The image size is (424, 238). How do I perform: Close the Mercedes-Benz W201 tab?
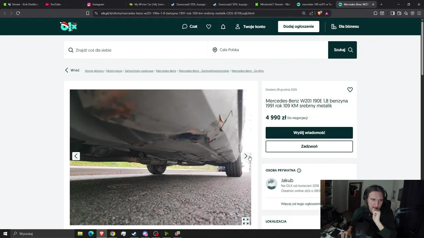(373, 4)
